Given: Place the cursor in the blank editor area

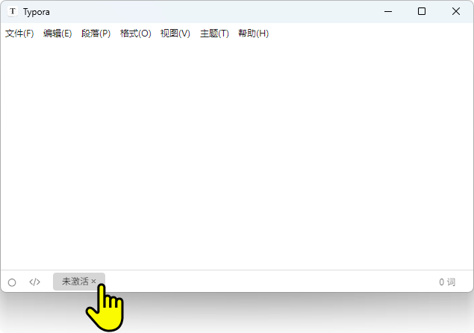Looking at the screenshot, I should 237,149.
